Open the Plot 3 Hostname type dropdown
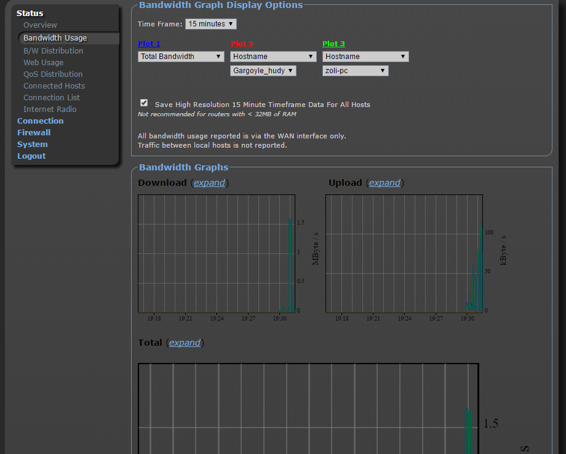Screen dimensions: 566x454 pos(365,57)
